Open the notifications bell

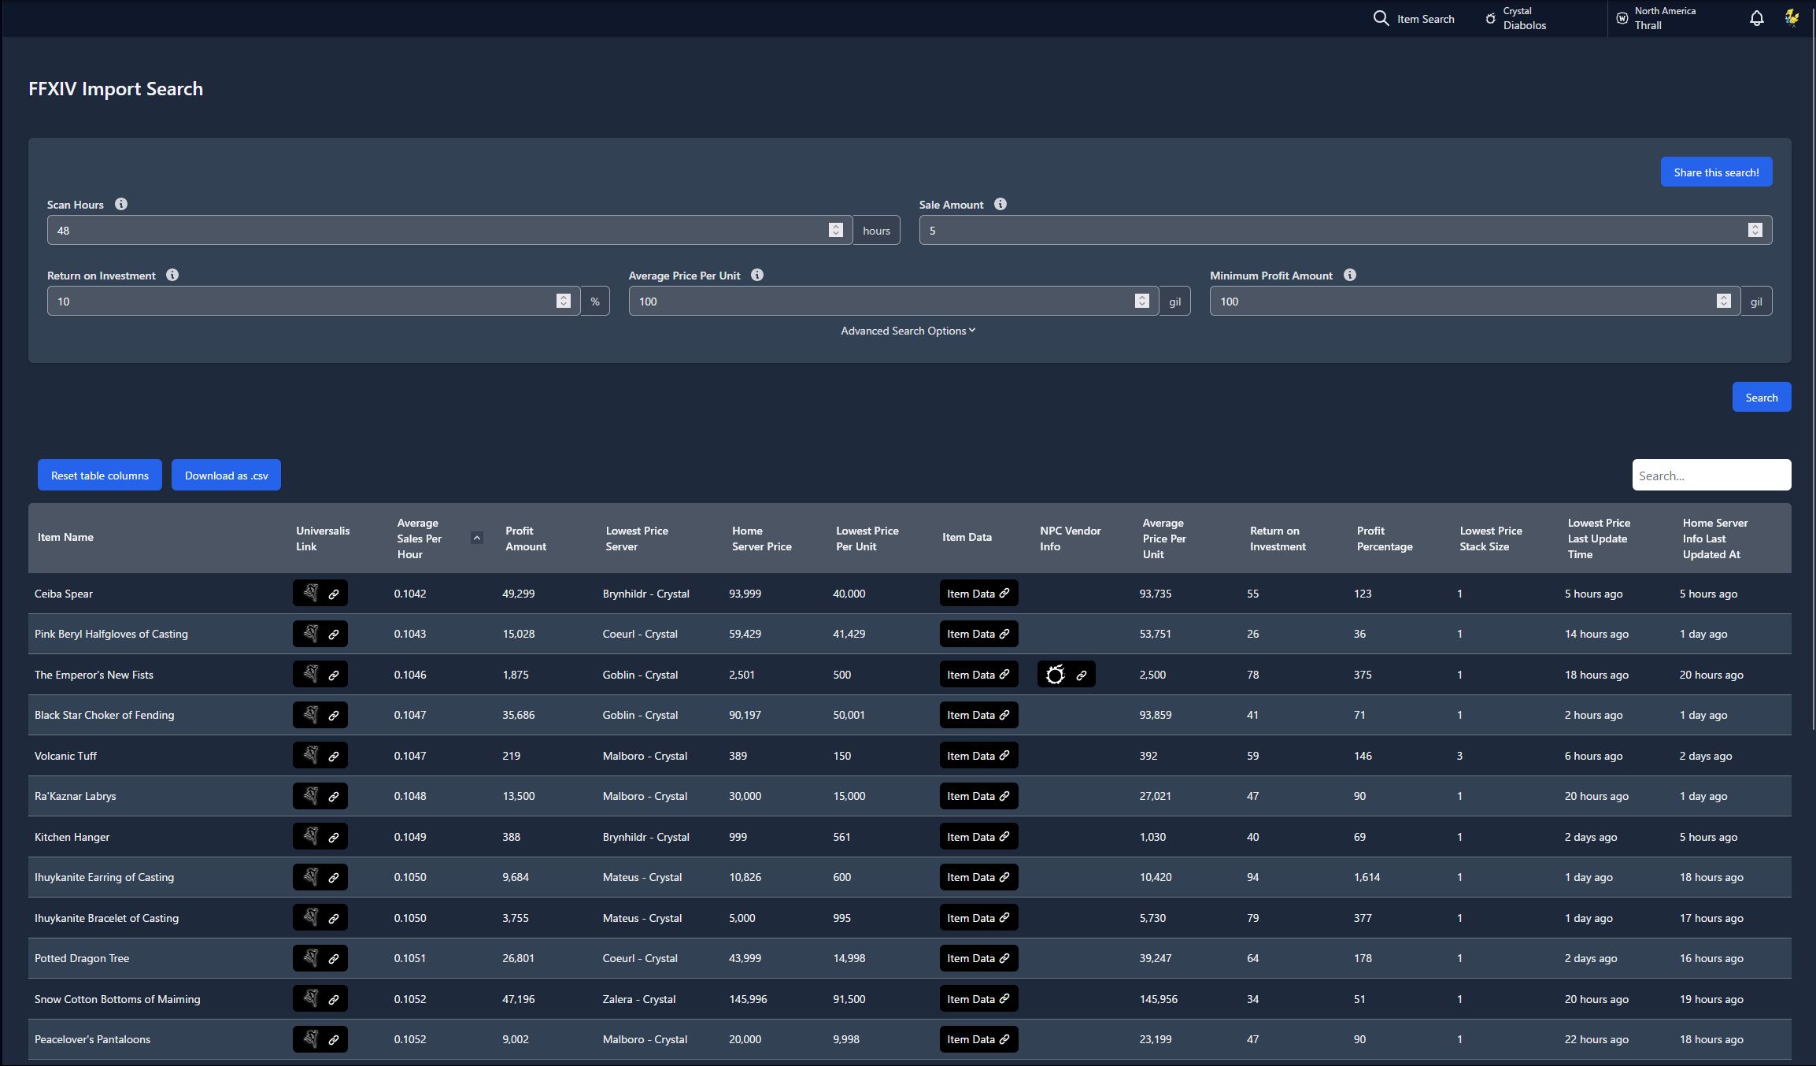coord(1756,18)
